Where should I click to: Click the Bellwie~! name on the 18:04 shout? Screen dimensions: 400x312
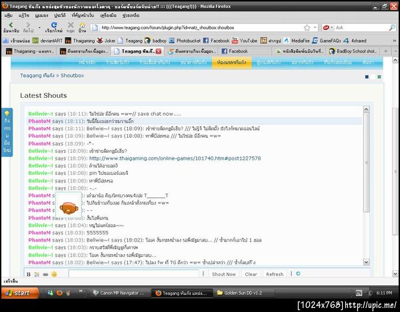coord(41,226)
